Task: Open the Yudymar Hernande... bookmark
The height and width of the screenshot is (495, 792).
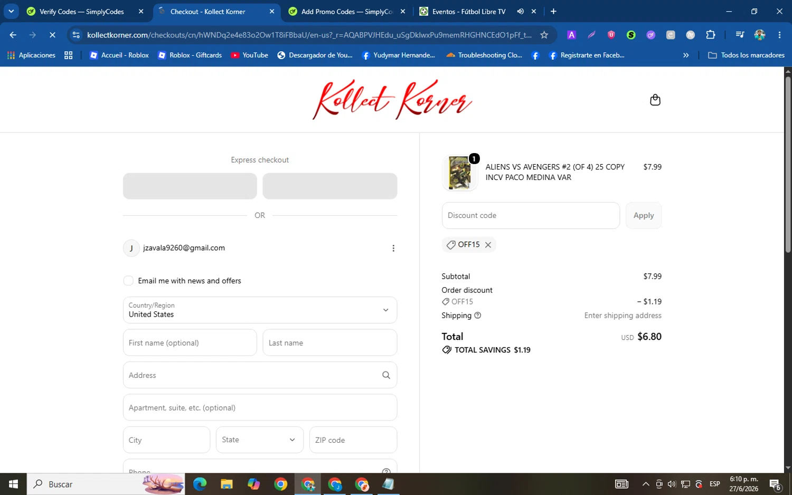Action: [399, 55]
